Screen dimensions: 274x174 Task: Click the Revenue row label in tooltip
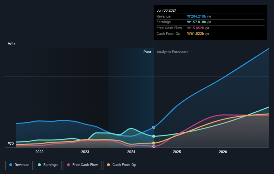point(164,16)
